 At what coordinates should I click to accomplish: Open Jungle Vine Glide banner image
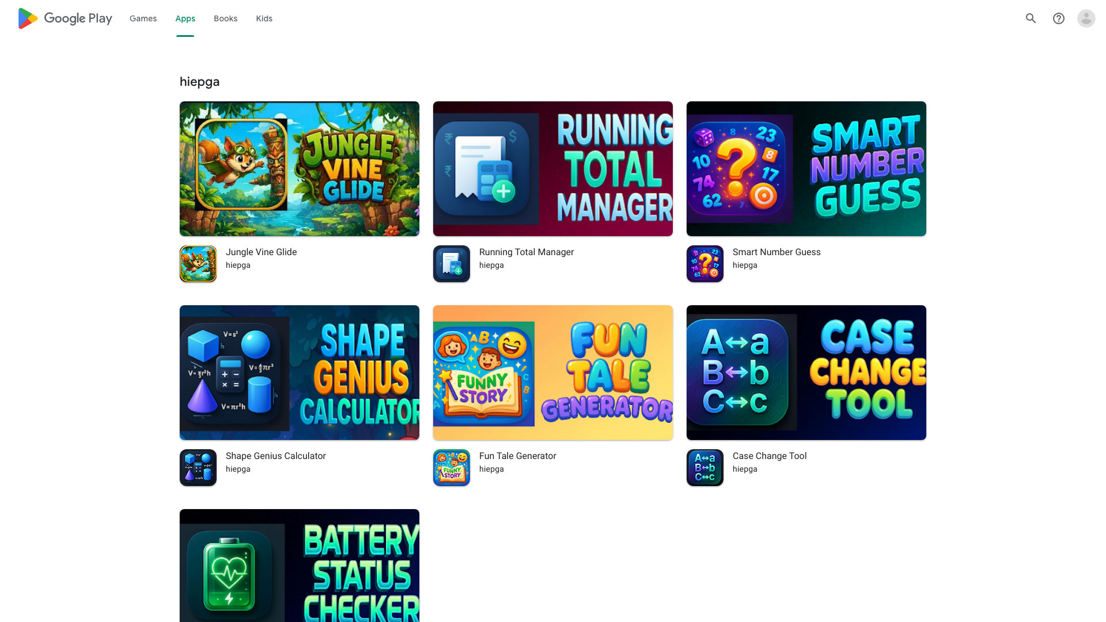point(300,169)
